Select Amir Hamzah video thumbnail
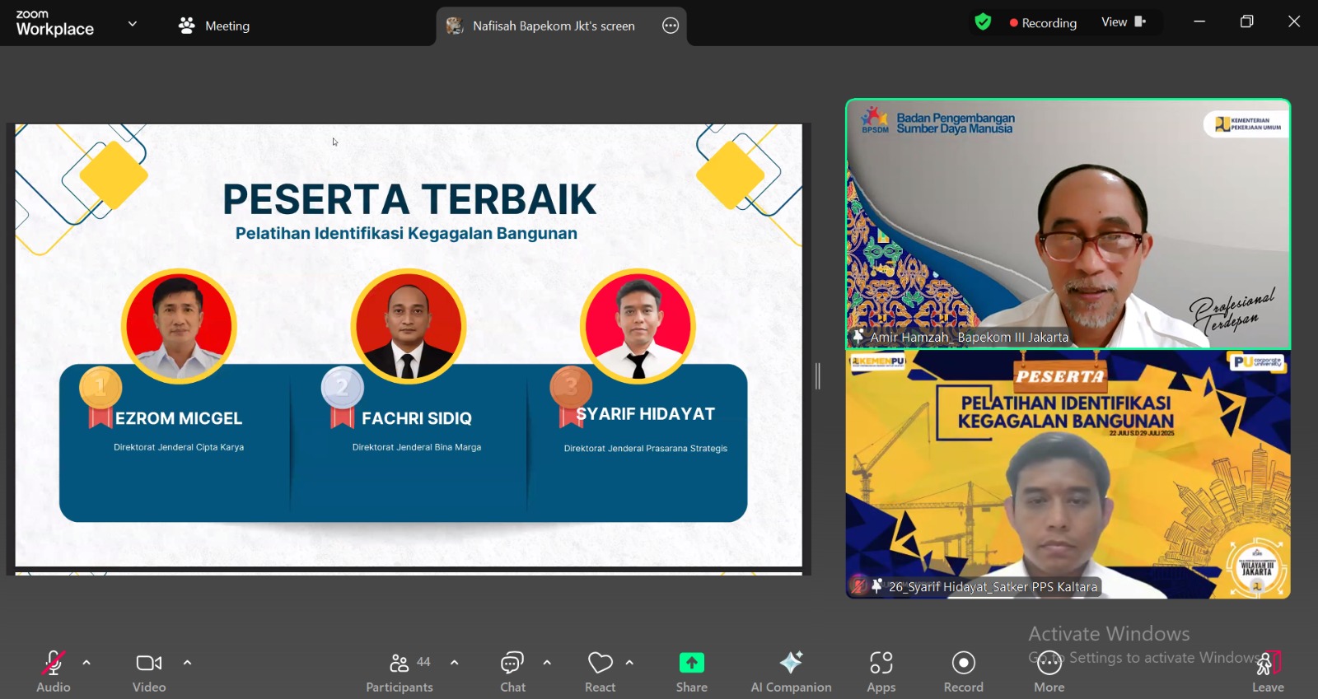 (x=1068, y=224)
